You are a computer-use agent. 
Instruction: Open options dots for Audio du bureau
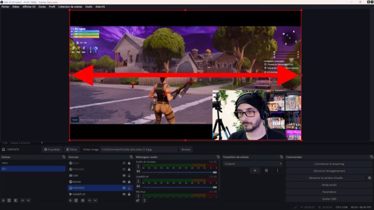pyautogui.click(x=138, y=166)
